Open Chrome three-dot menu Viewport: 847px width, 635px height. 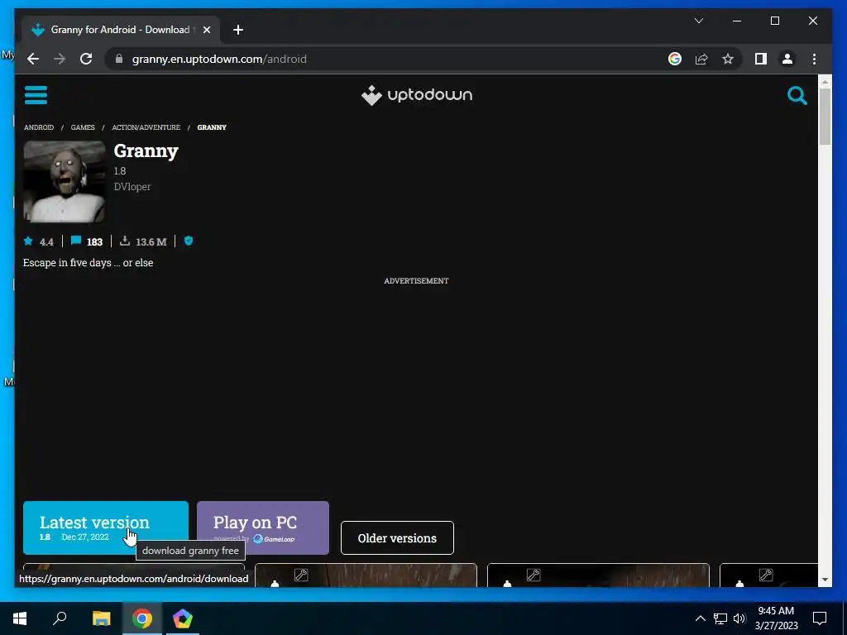(x=814, y=59)
